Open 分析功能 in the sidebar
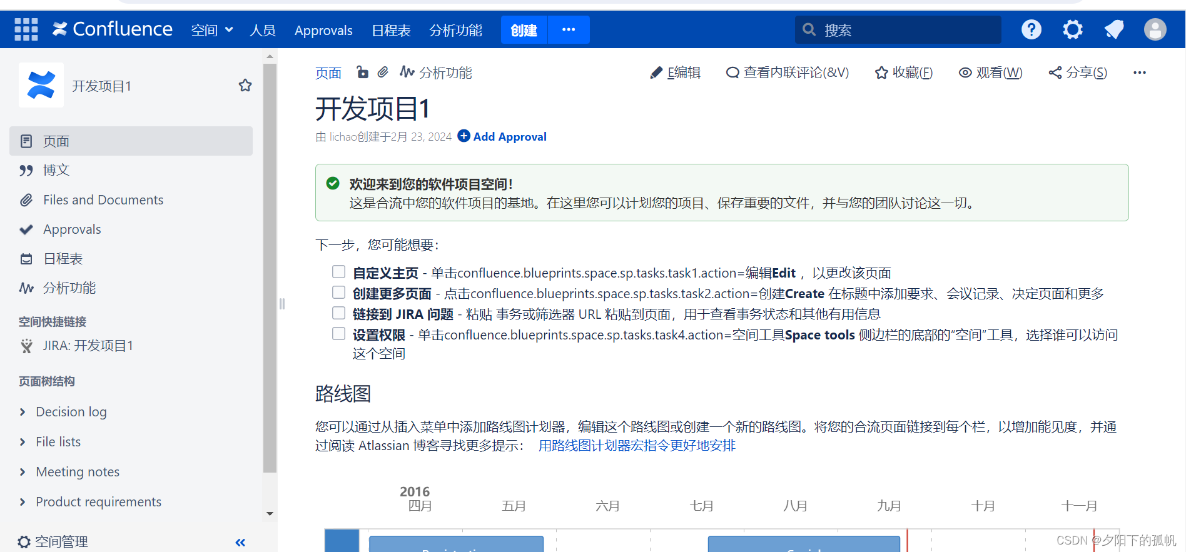The width and height of the screenshot is (1186, 552). pyautogui.click(x=131, y=288)
